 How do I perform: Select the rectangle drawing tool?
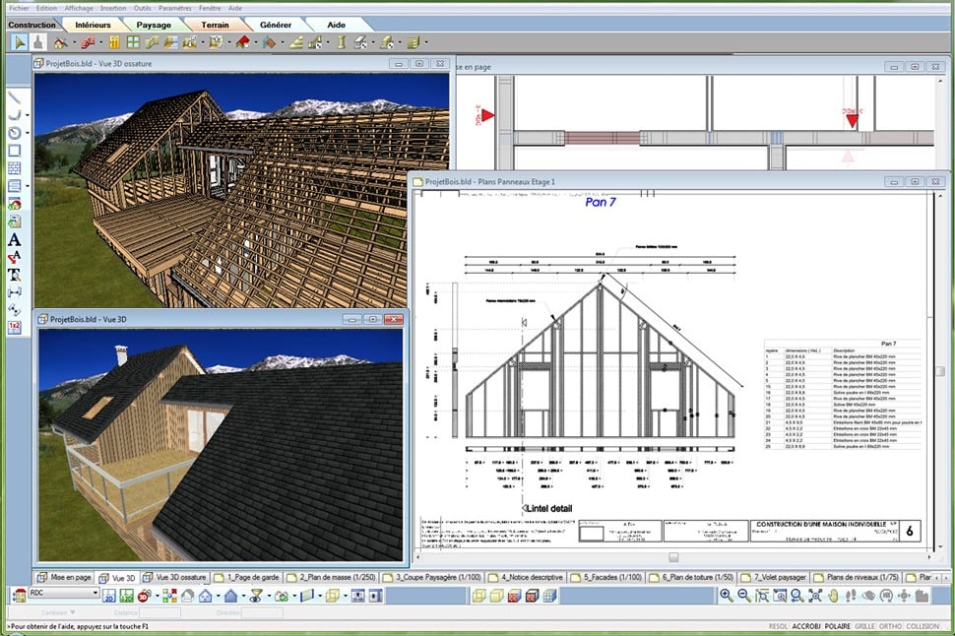(14, 151)
